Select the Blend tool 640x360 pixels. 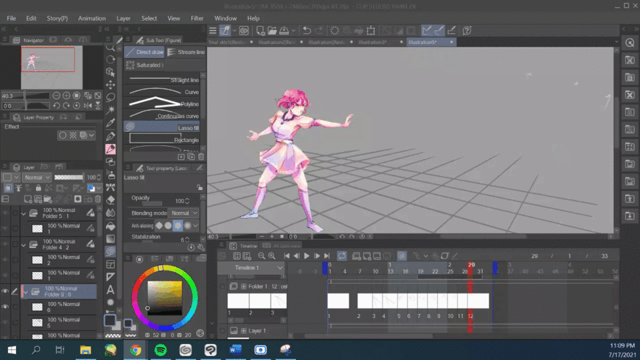(x=110, y=213)
